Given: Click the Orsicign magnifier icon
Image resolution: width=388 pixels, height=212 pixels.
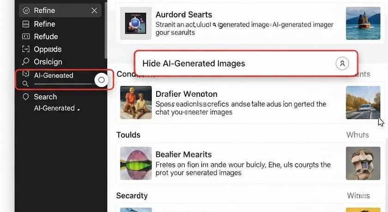Looking at the screenshot, I should pyautogui.click(x=26, y=61).
